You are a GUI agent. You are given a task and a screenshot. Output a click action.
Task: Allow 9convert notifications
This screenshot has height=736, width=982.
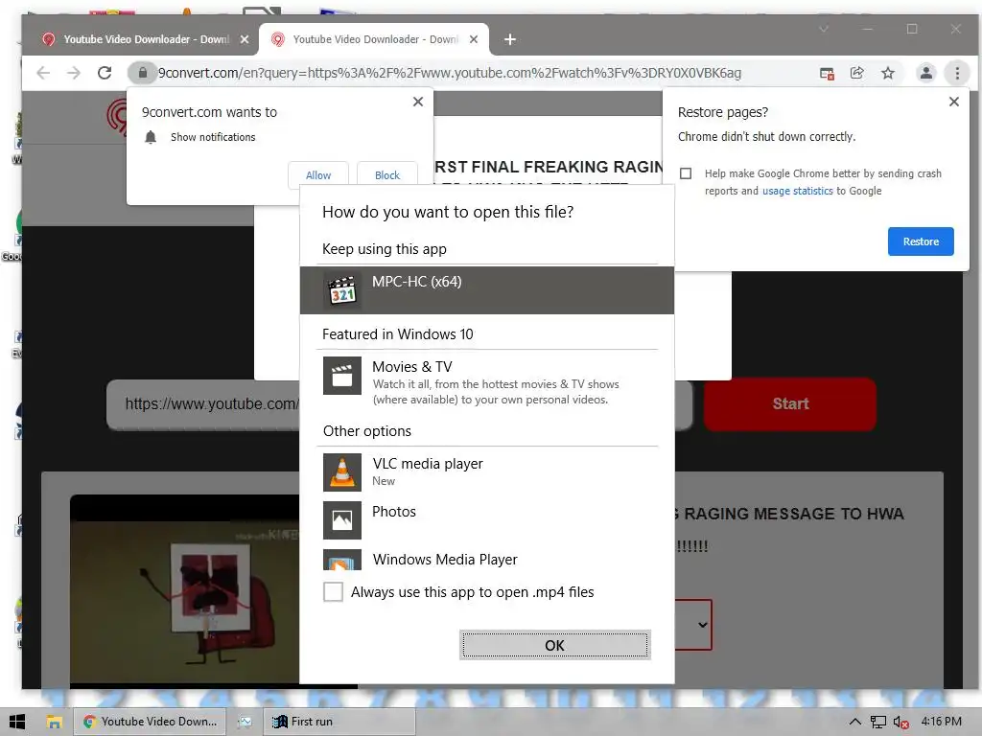[x=318, y=175]
